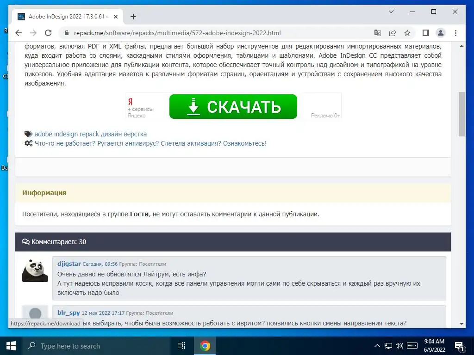474x355 pixels.
Task: View site info via the lock icon
Action: tap(67, 33)
